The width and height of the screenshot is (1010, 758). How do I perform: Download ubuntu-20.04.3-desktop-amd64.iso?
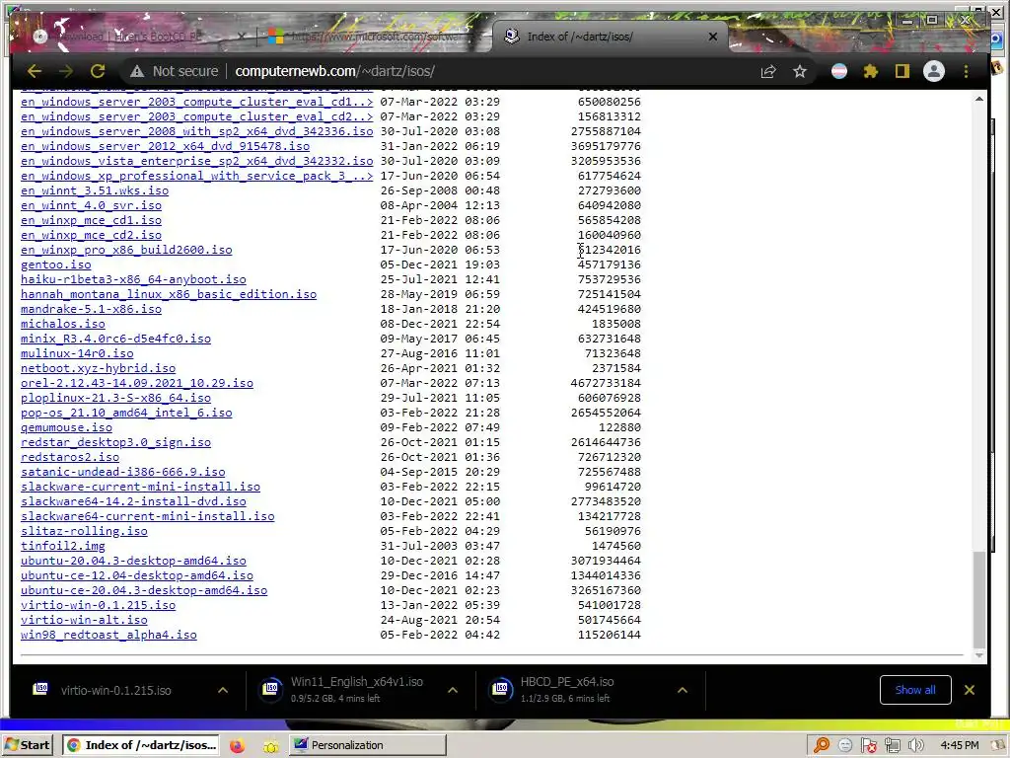133,561
